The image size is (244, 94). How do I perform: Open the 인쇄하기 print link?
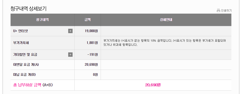[226, 11]
